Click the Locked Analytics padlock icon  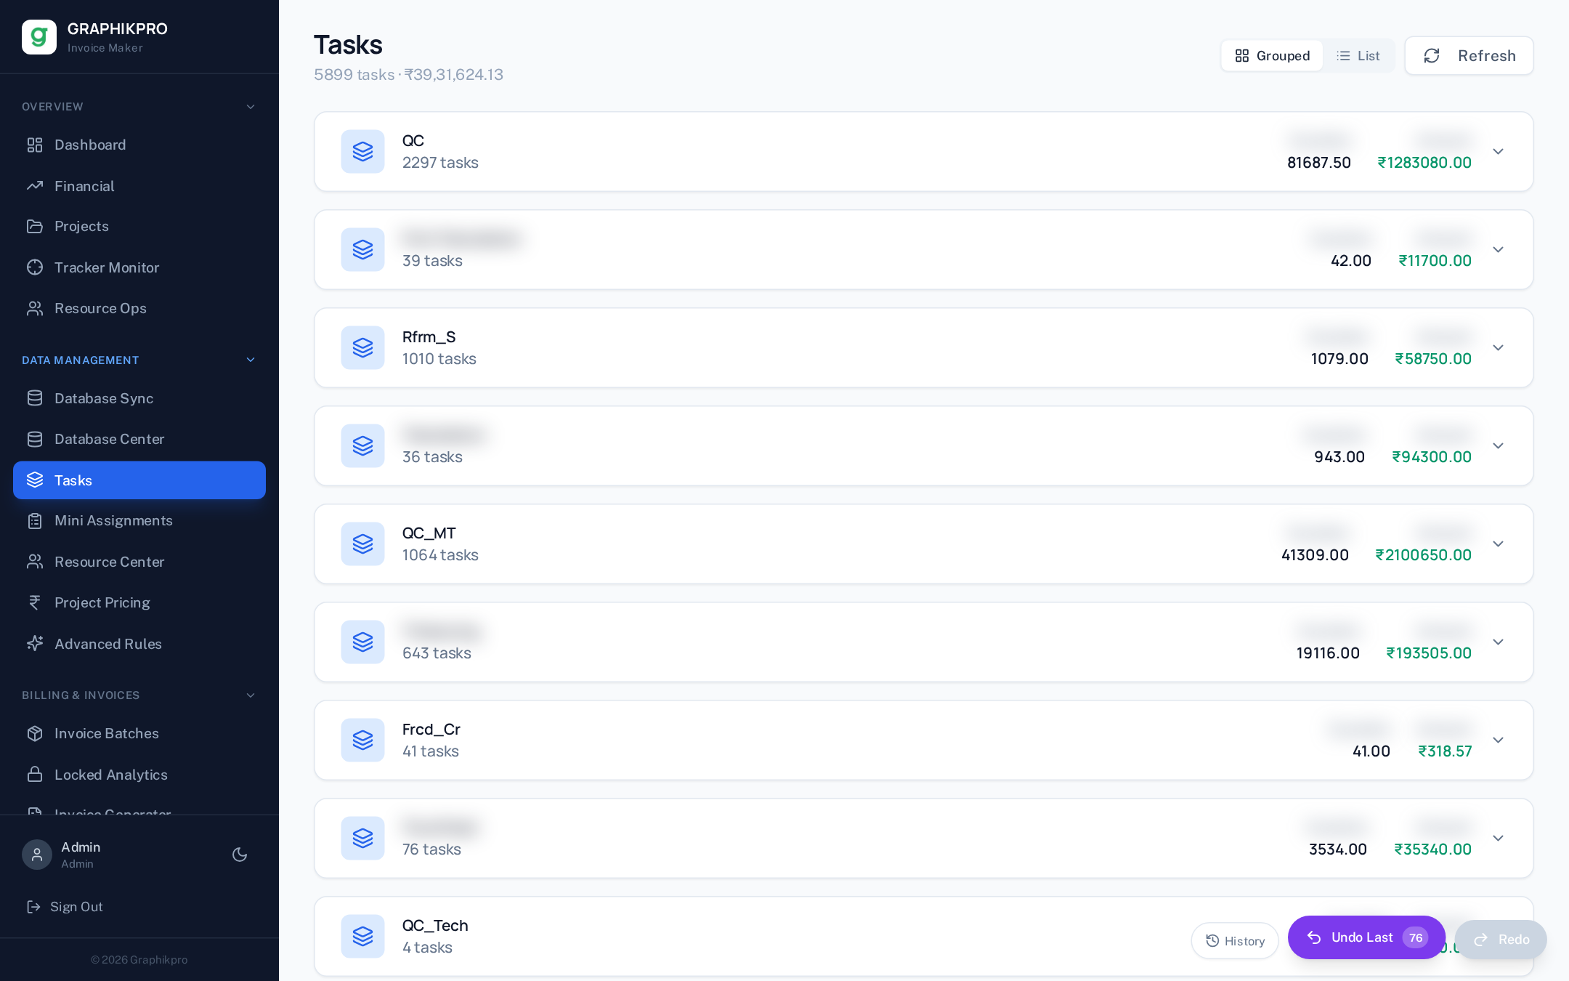click(x=35, y=775)
